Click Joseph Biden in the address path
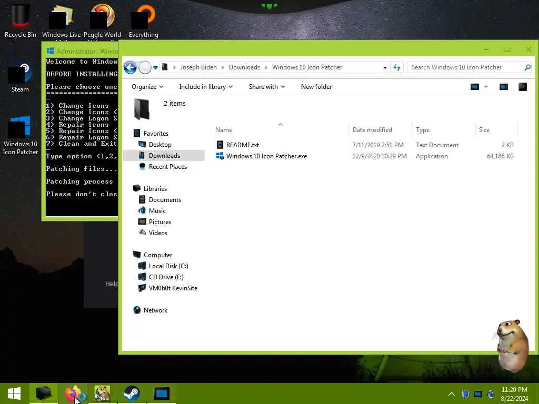 [198, 67]
